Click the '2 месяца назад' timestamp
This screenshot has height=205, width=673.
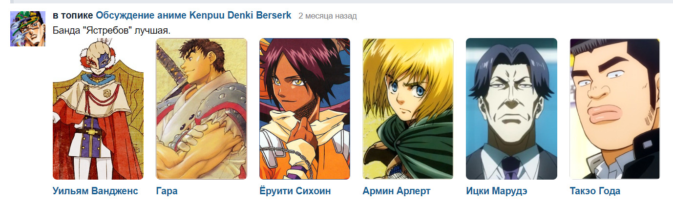pyautogui.click(x=328, y=16)
